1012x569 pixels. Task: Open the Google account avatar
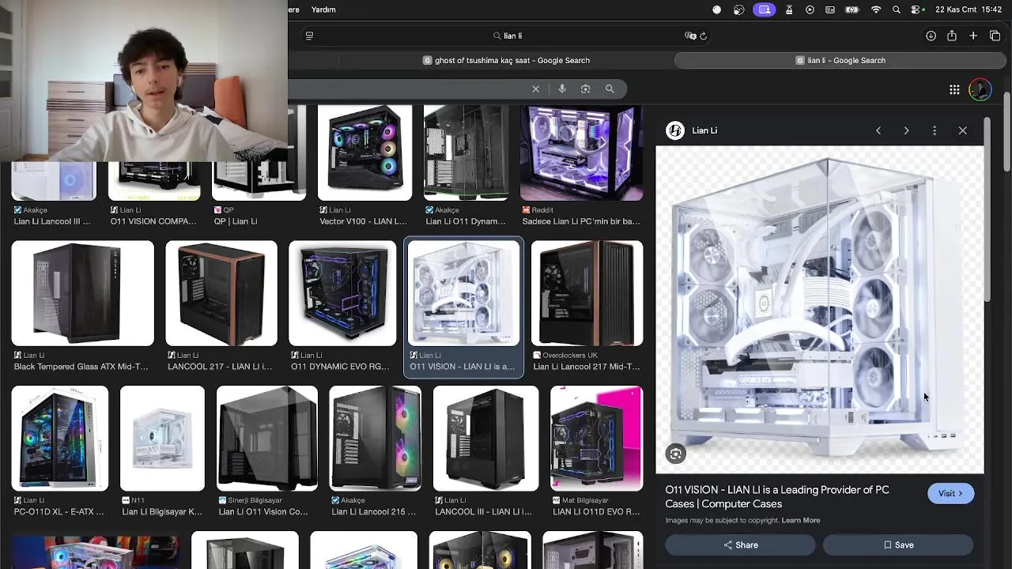coord(980,89)
